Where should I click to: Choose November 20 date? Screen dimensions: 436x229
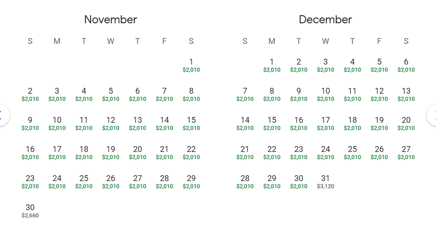pos(137,152)
